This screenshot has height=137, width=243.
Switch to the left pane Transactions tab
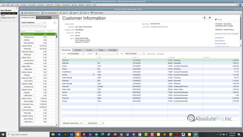[x=44, y=18]
